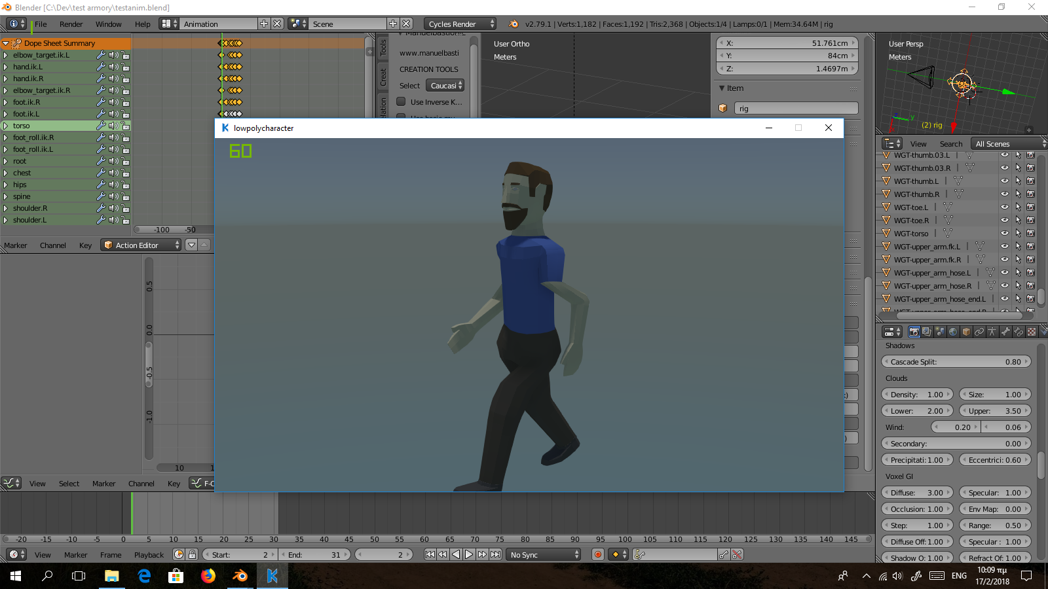Image resolution: width=1048 pixels, height=589 pixels.
Task: Open the Playback menu in timeline
Action: (x=149, y=555)
